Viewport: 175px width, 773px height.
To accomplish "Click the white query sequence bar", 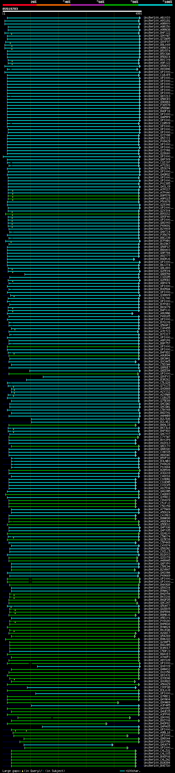I will tap(72, 12).
